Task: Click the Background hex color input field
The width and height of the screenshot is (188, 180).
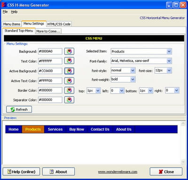Action: click(x=50, y=51)
